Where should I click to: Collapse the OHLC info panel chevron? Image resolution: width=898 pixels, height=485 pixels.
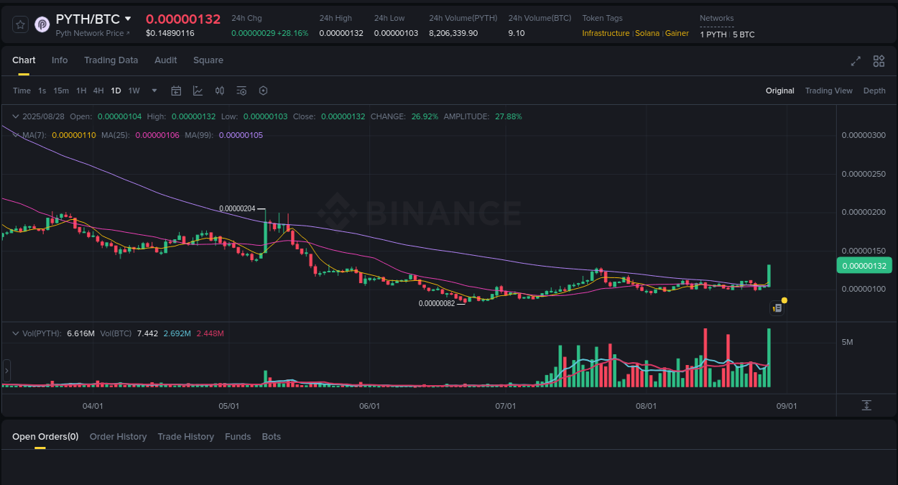[14, 116]
